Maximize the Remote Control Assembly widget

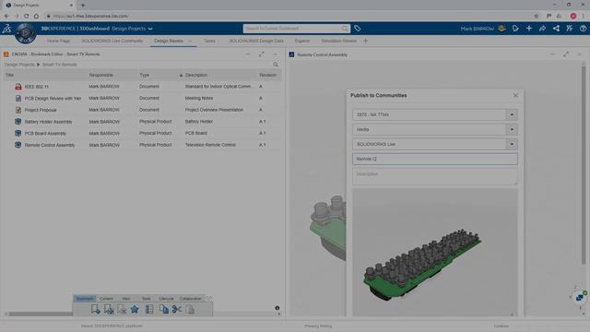coord(566,54)
